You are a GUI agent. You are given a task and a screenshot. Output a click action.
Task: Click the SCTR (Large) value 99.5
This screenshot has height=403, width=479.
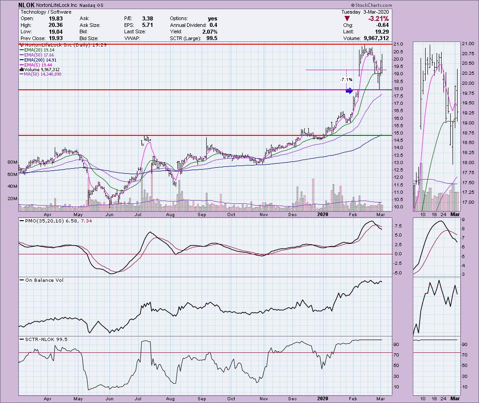tap(211, 38)
